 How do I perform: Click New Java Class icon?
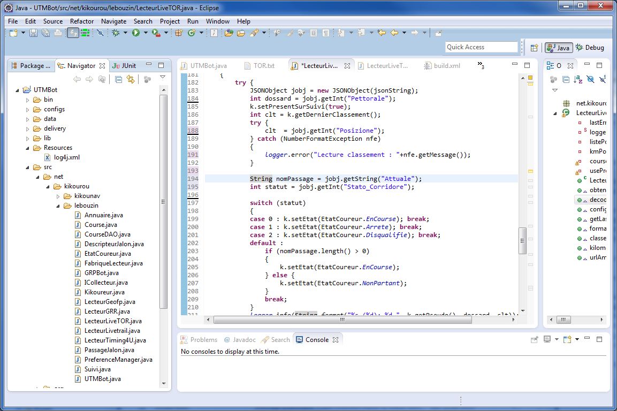192,33
